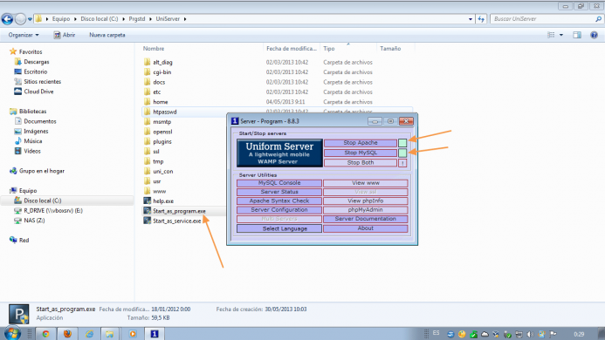Viewport: 605px width, 340px height.
Task: Open Firefox from the taskbar
Action: [x=67, y=334]
